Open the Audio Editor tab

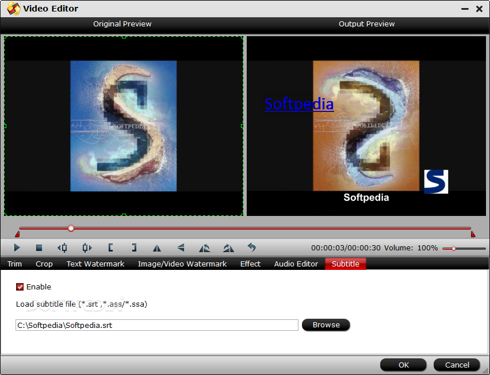(x=296, y=264)
